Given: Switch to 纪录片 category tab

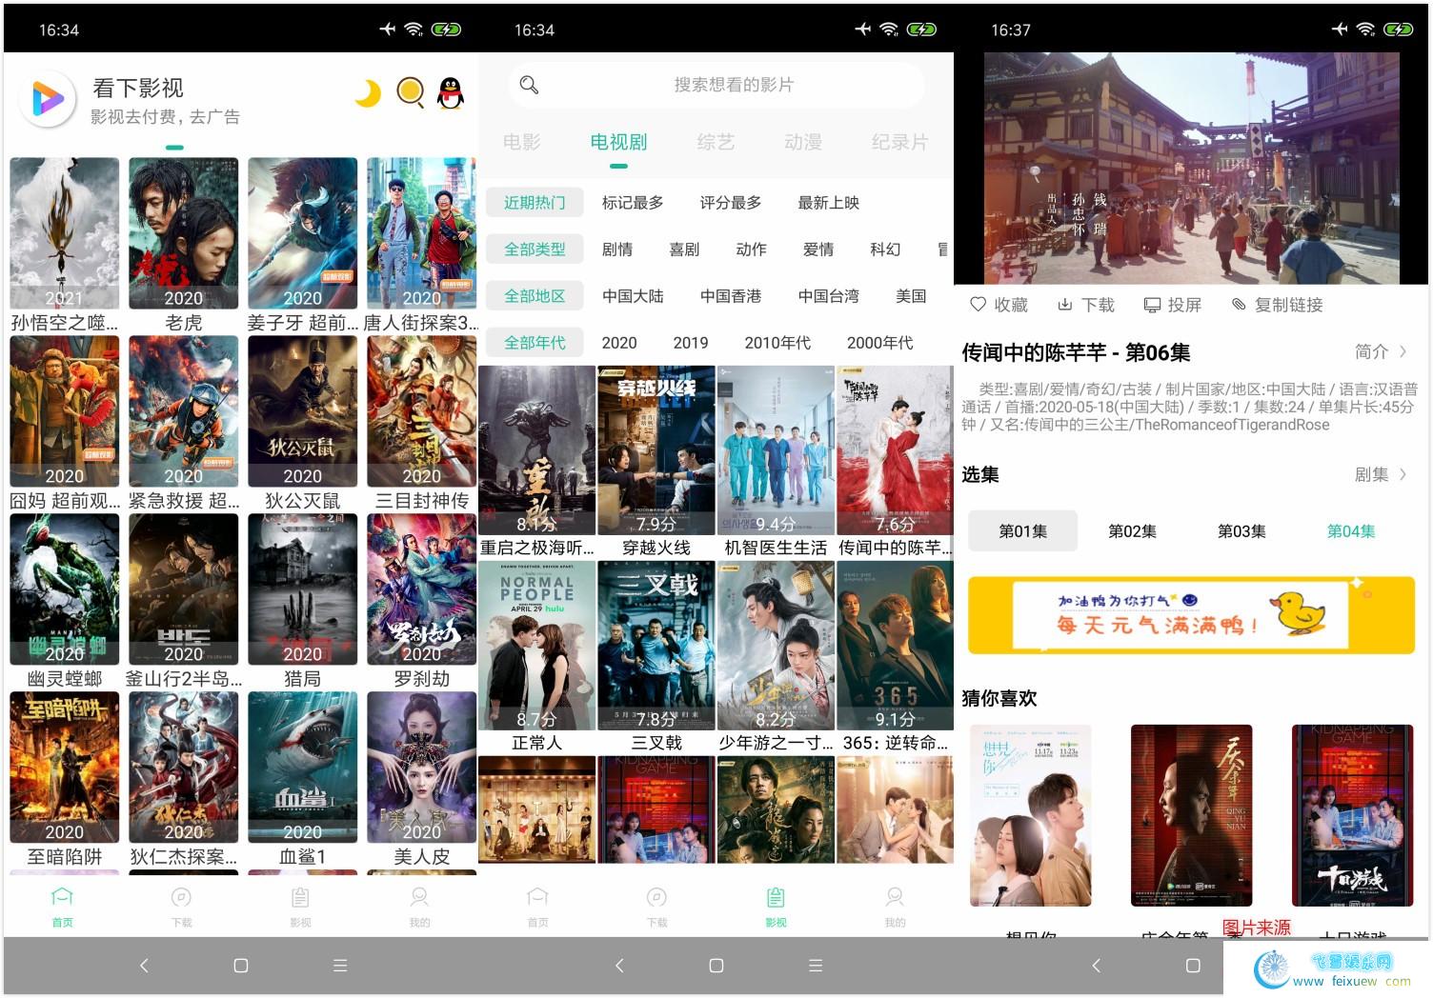Looking at the screenshot, I should [899, 143].
